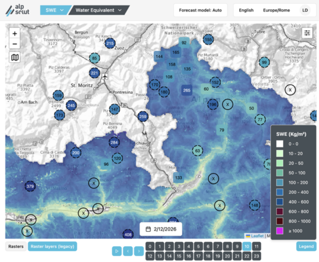Select hour 23 in the timeline
The image size is (319, 262).
tap(257, 256)
